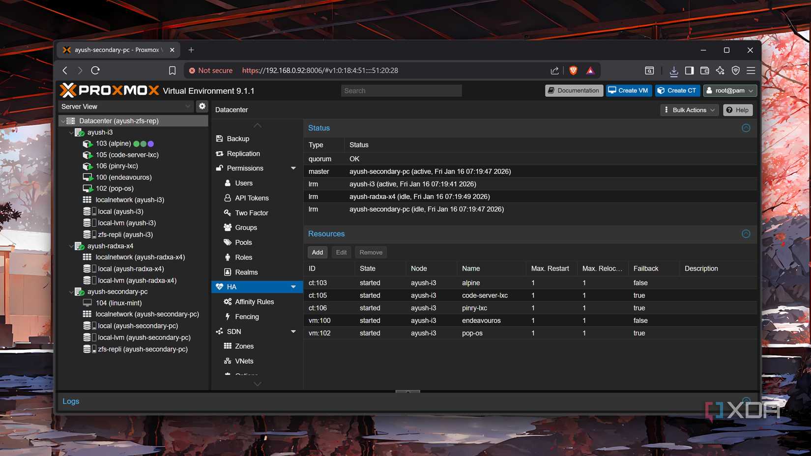
Task: Collapse the Status panel
Action: [x=746, y=128]
